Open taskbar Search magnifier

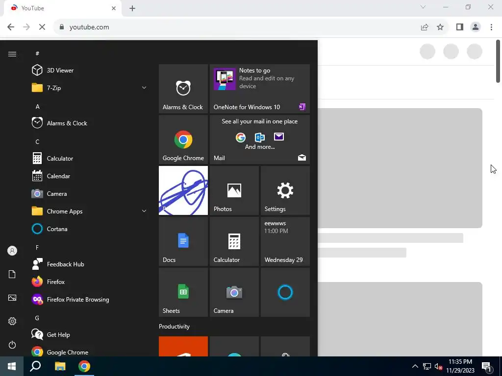[x=35, y=366]
